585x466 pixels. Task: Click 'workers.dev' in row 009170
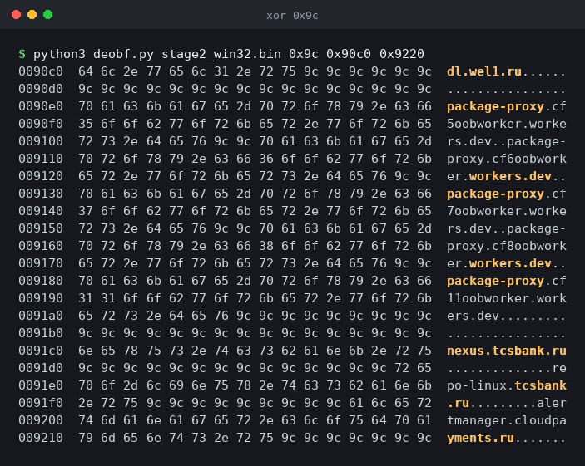[510, 263]
